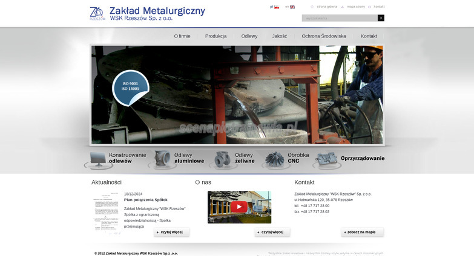Open the O firmie menu item

(x=182, y=36)
